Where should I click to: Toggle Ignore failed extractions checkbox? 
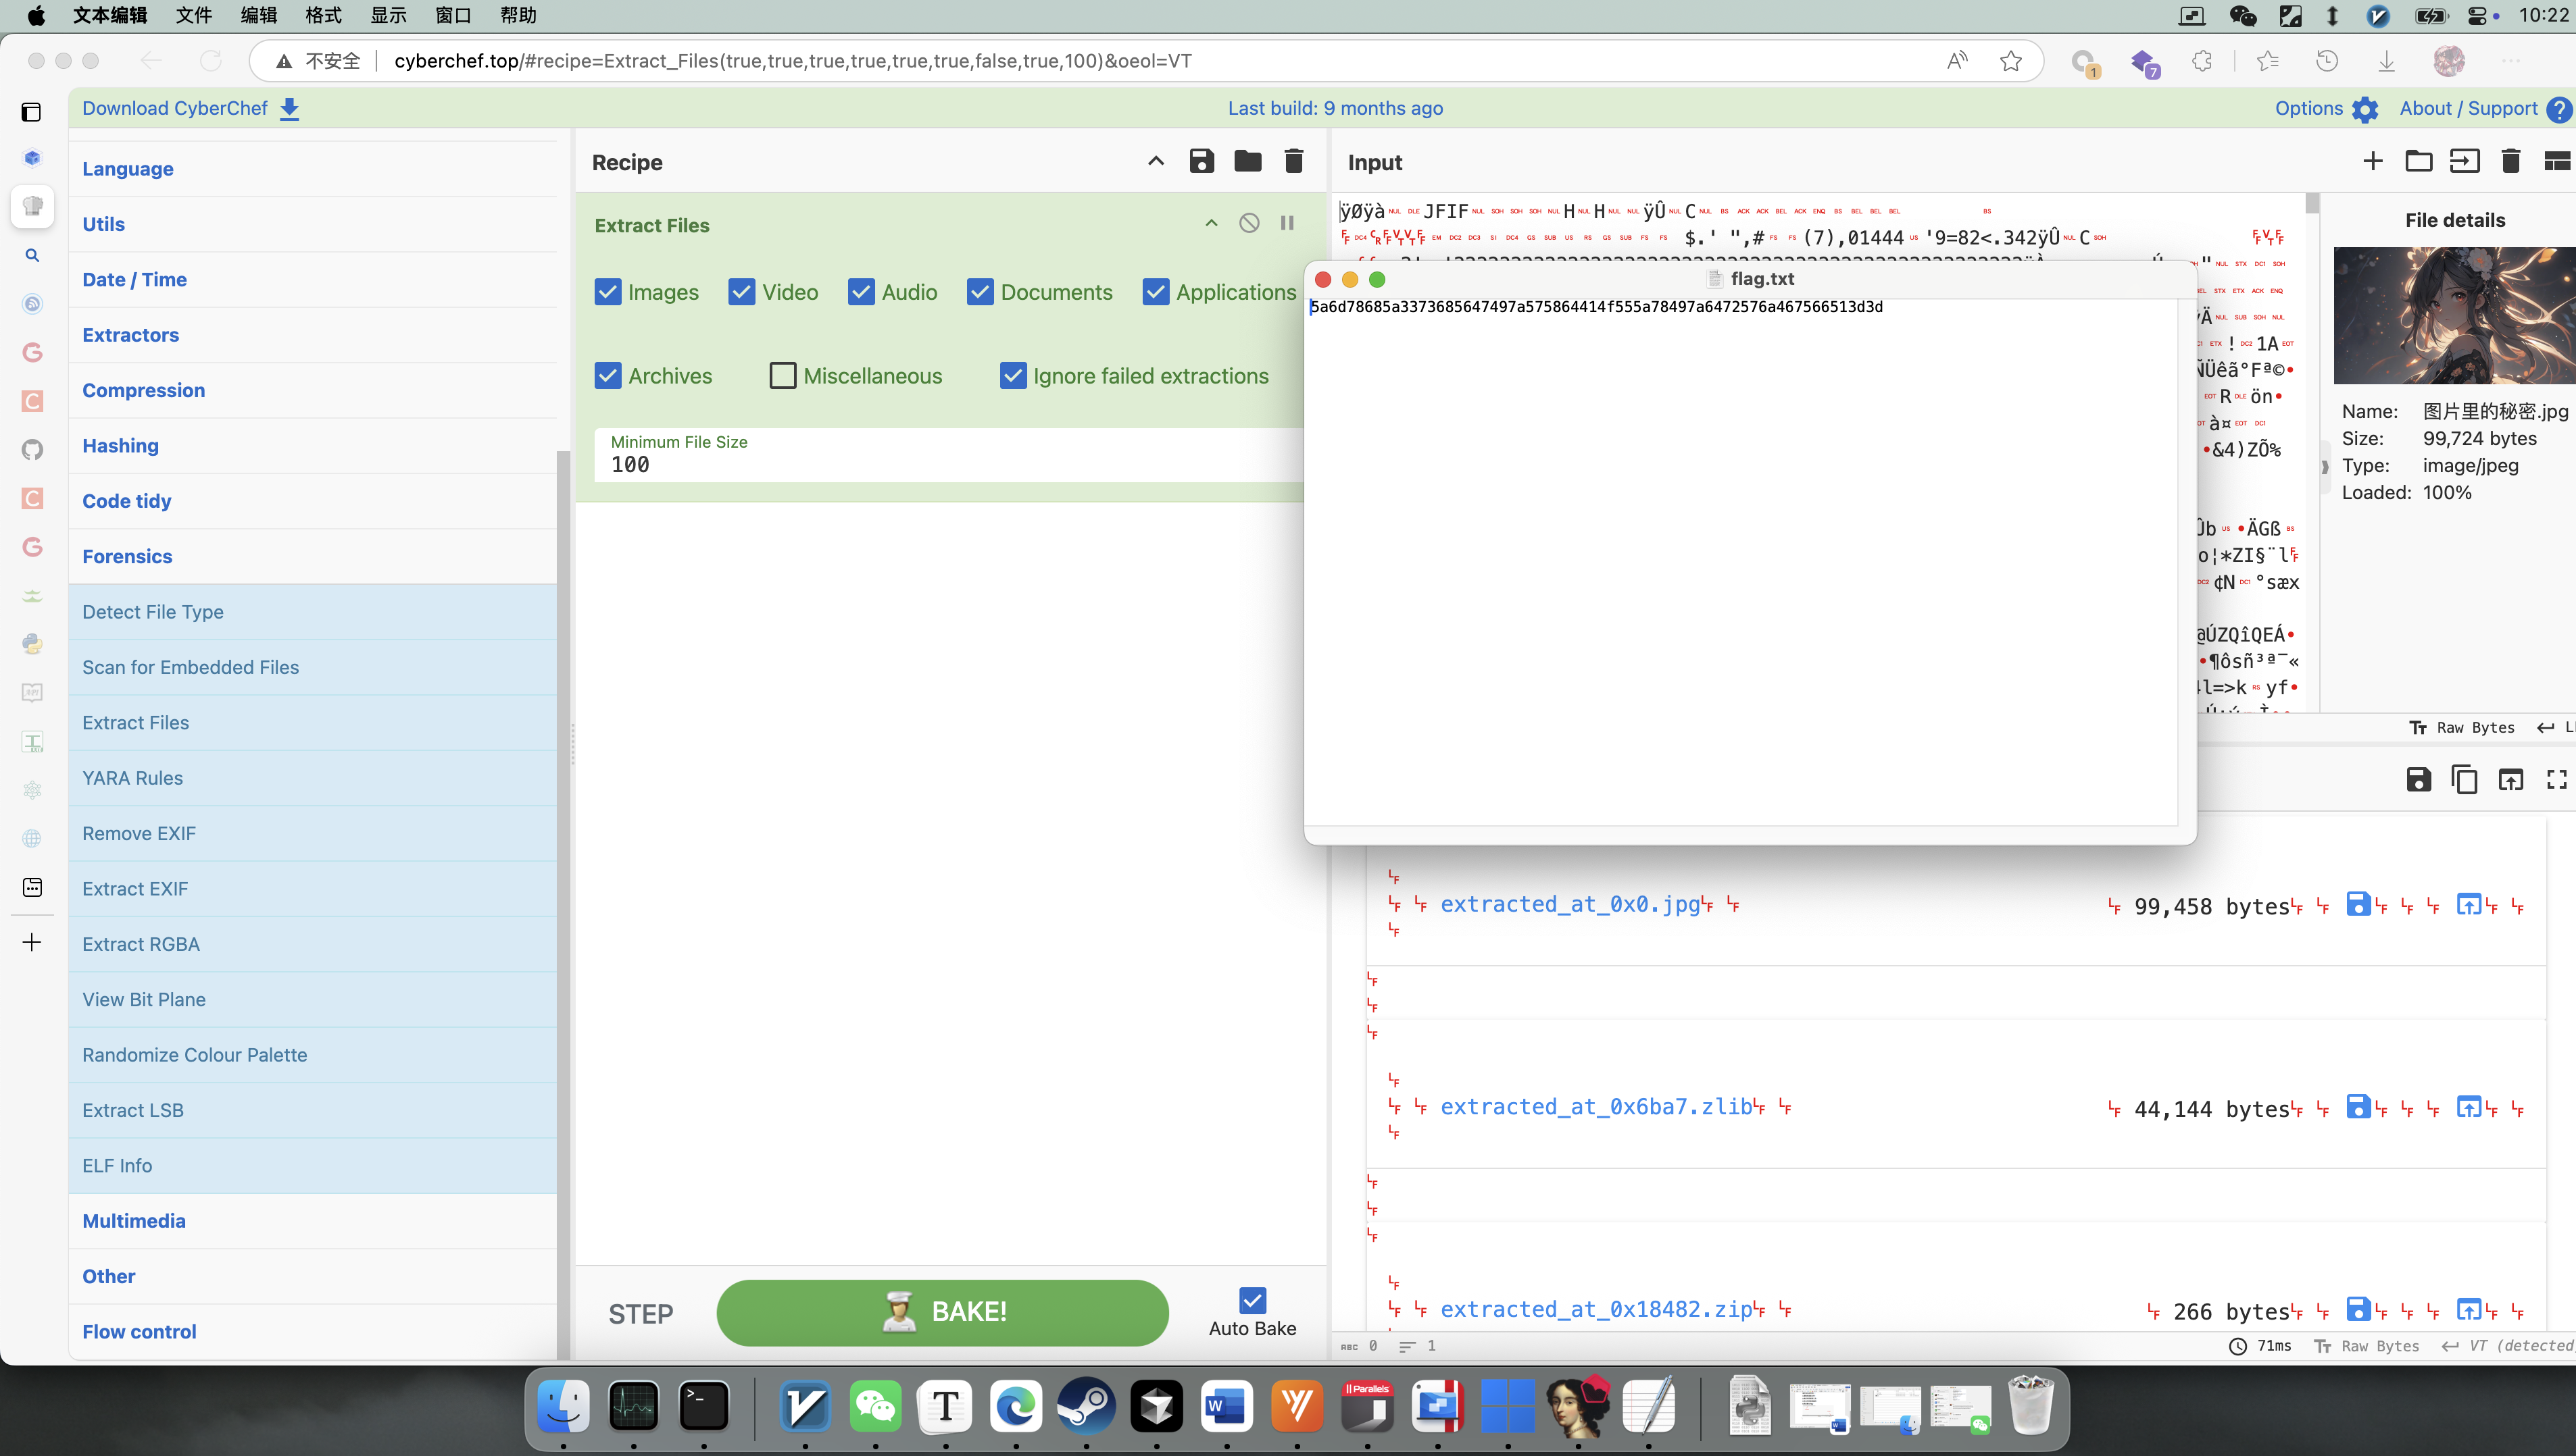tap(1014, 376)
